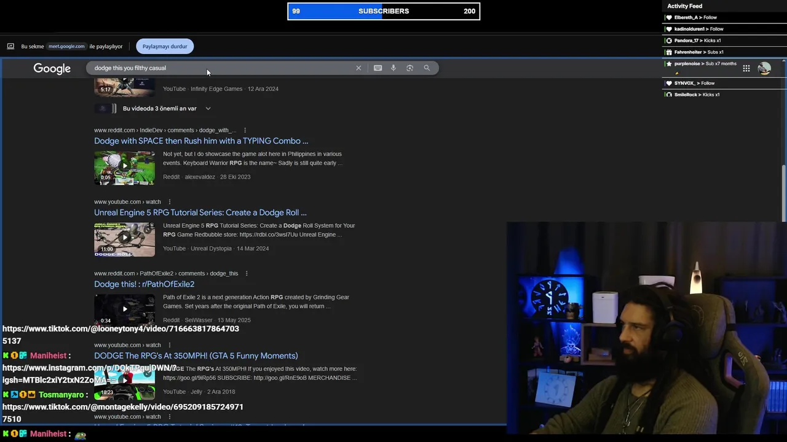
Task: Open more options for Unreal Engine youtube result
Action: (169, 202)
